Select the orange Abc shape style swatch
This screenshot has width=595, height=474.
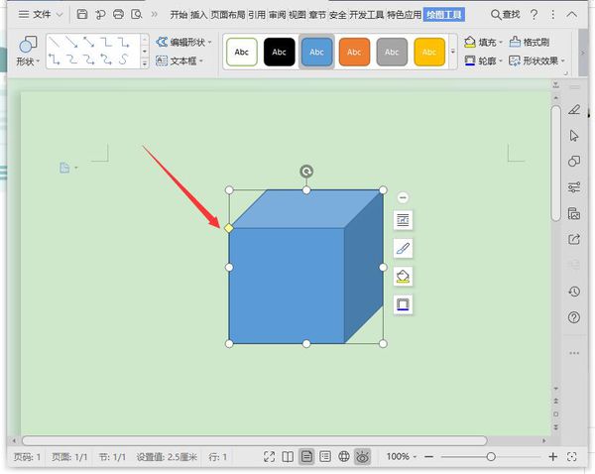pyautogui.click(x=353, y=52)
